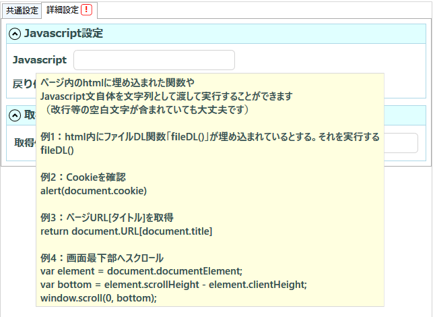Collapse the second section chevron beside 取
The height and width of the screenshot is (317, 433).
15,115
